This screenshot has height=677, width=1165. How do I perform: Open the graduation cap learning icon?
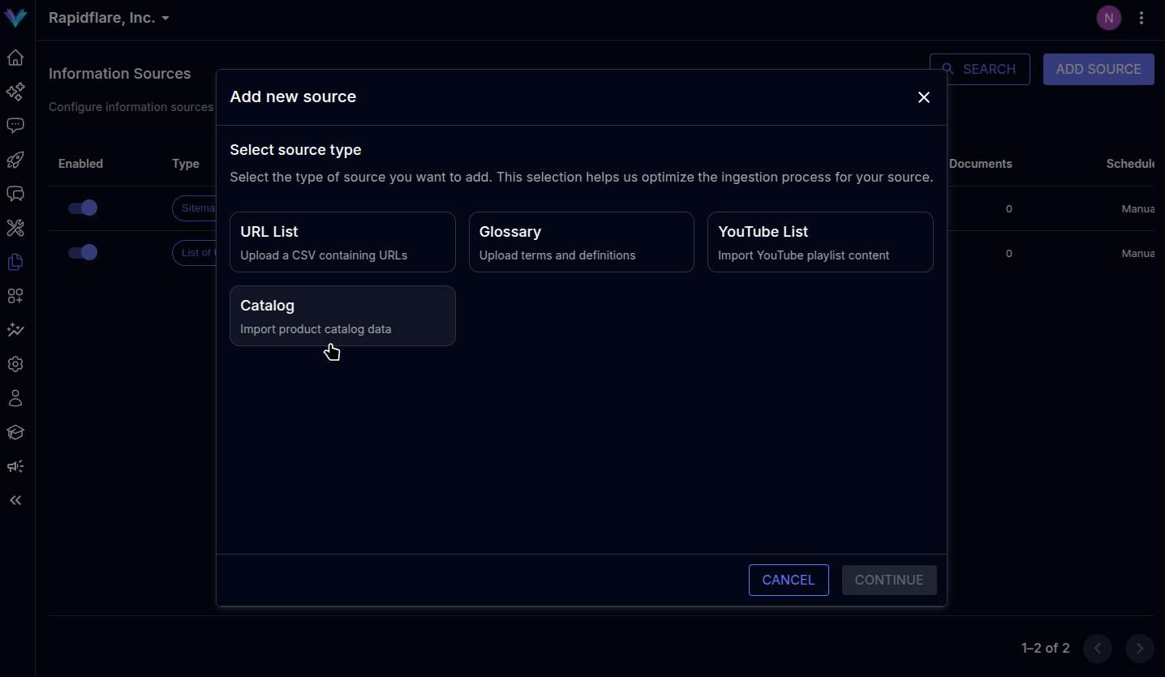[x=15, y=432]
